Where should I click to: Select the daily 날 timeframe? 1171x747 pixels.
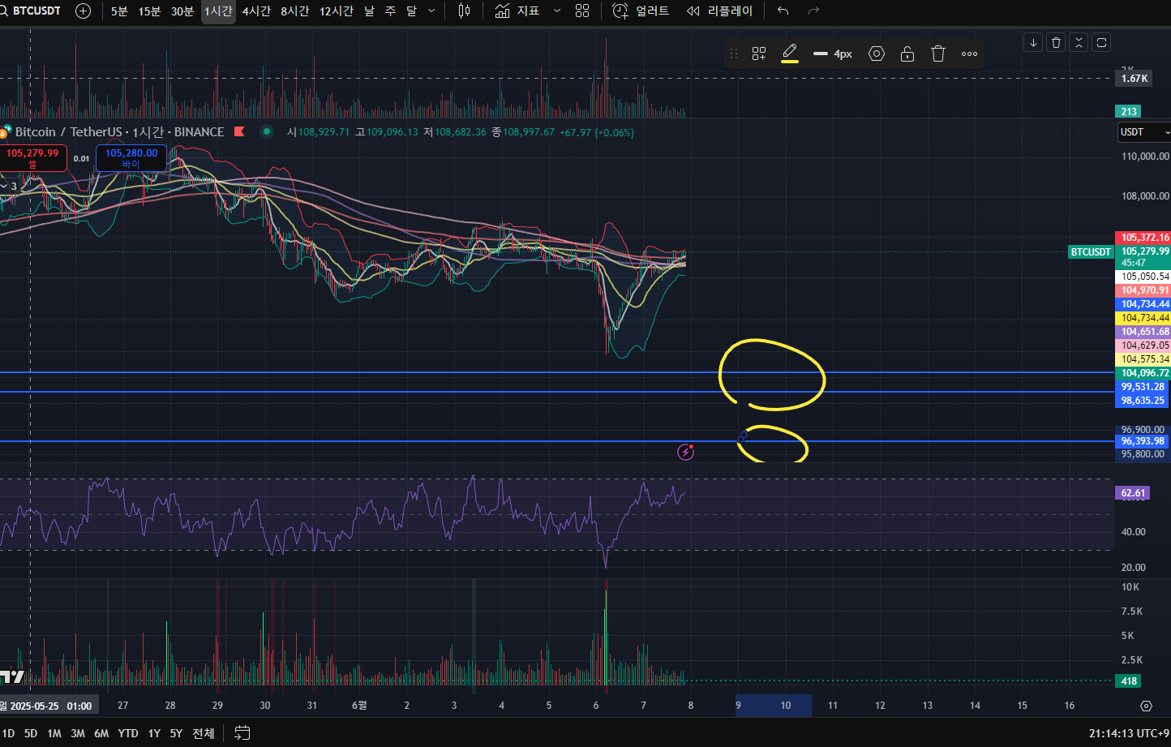click(x=370, y=11)
